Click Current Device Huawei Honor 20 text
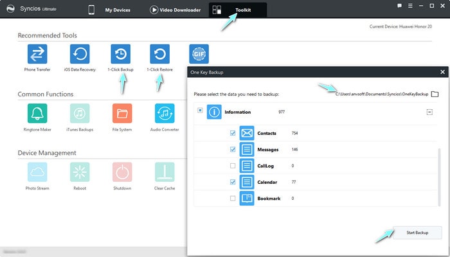 401,26
